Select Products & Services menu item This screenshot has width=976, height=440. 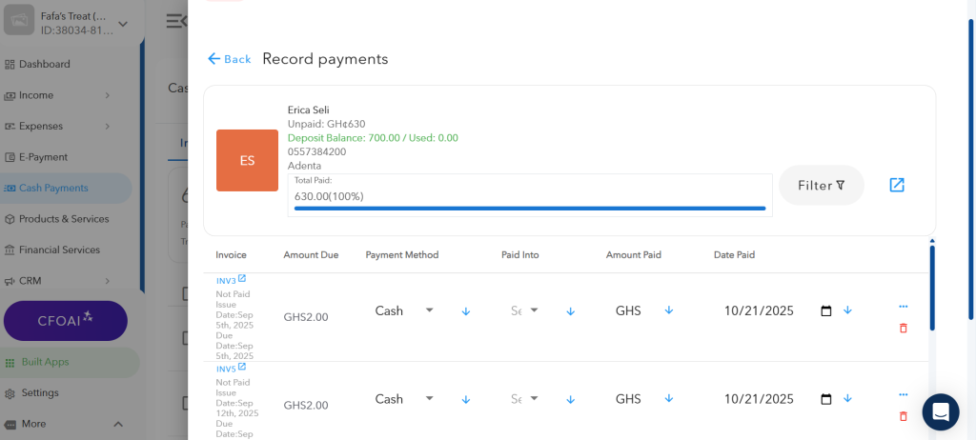pyautogui.click(x=64, y=219)
